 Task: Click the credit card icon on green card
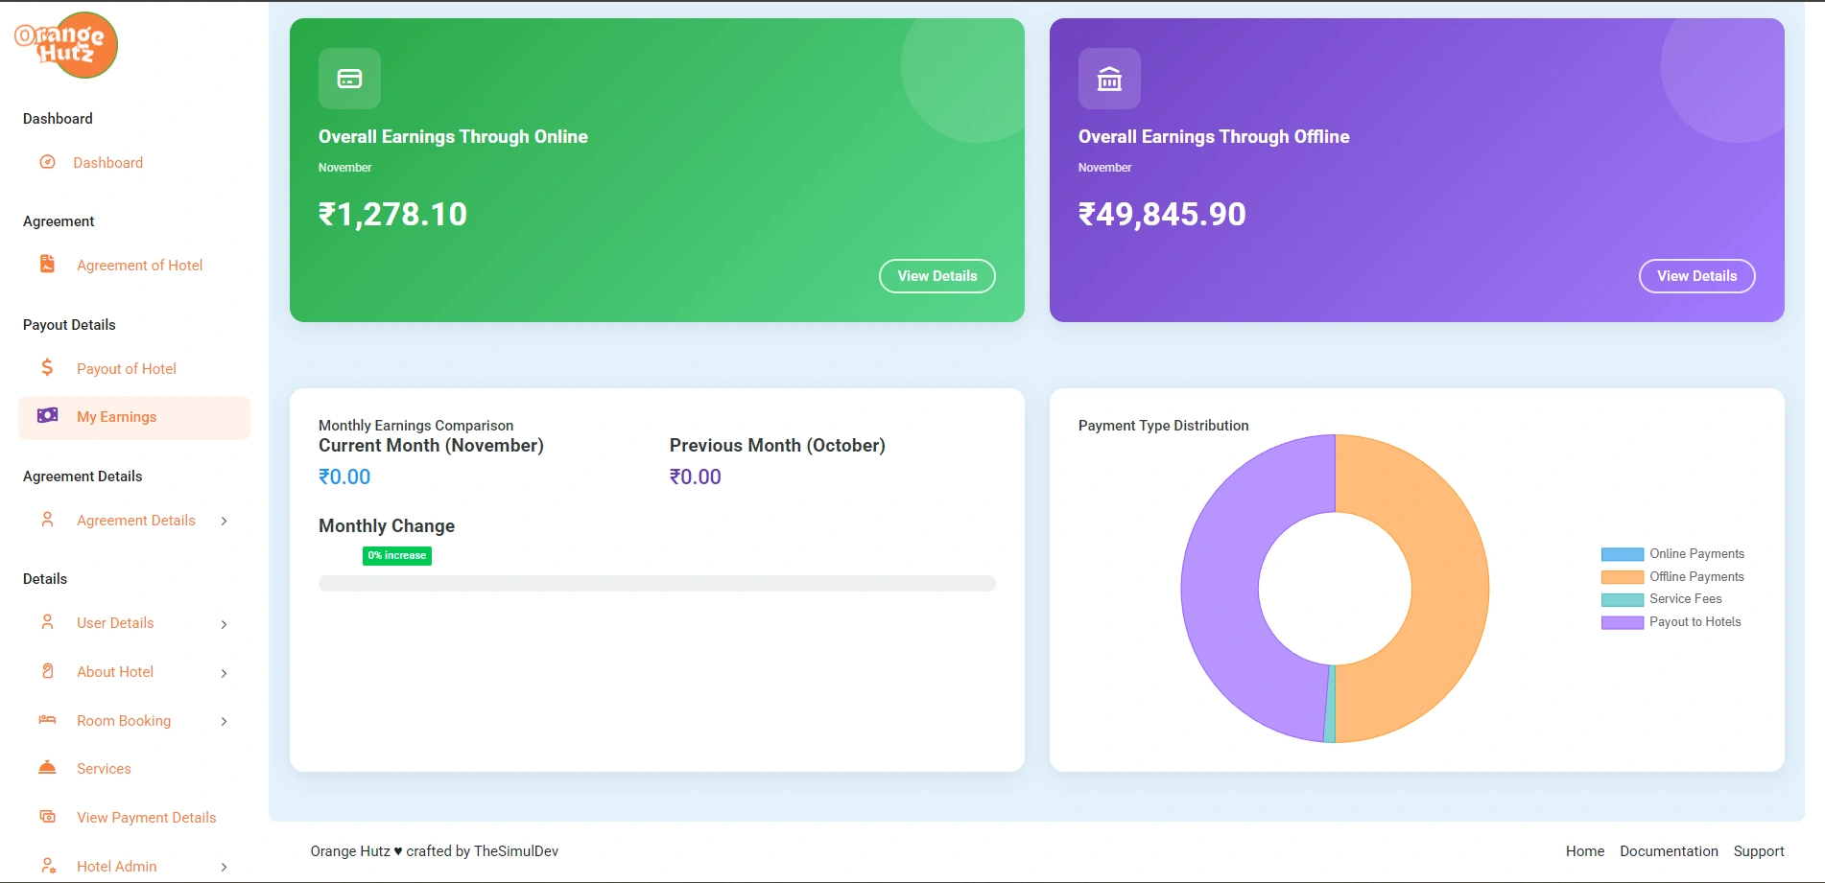tap(349, 79)
